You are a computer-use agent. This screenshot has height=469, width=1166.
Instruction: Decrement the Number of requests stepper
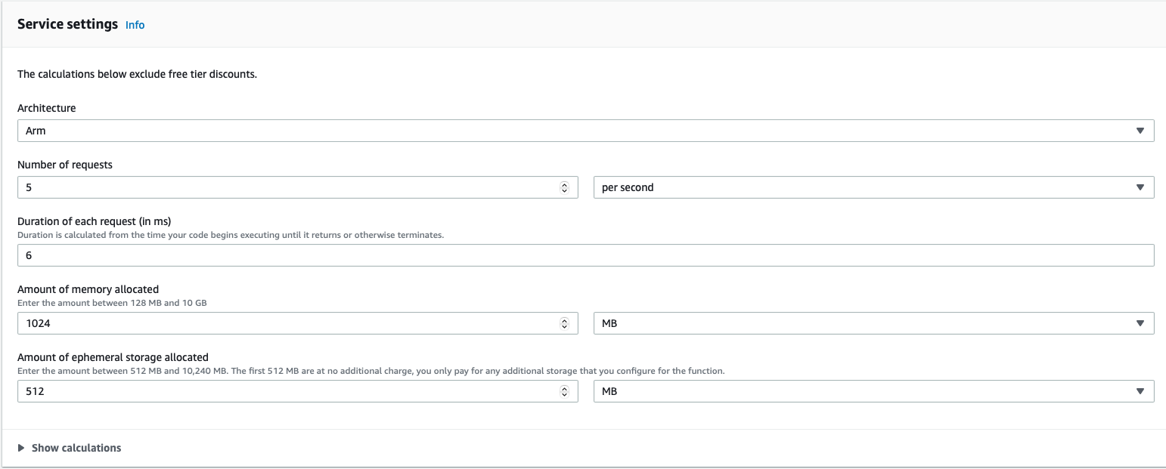click(565, 190)
